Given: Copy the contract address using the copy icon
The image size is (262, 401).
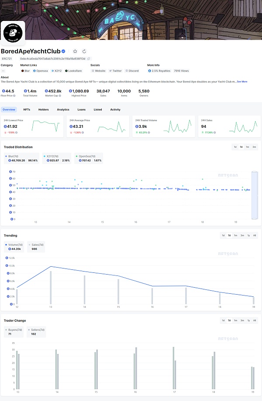Looking at the screenshot, I should (89, 58).
